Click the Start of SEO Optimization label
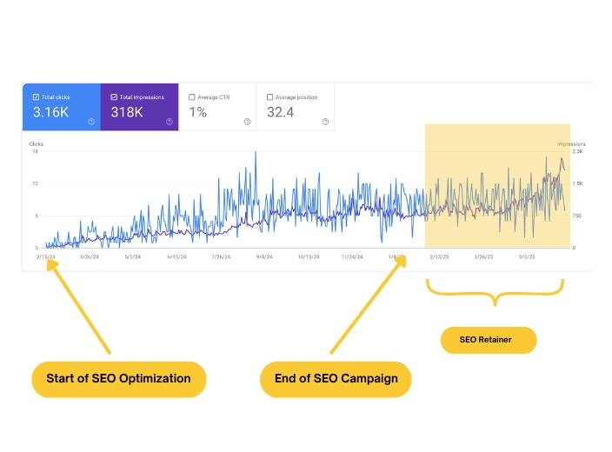 pos(118,379)
